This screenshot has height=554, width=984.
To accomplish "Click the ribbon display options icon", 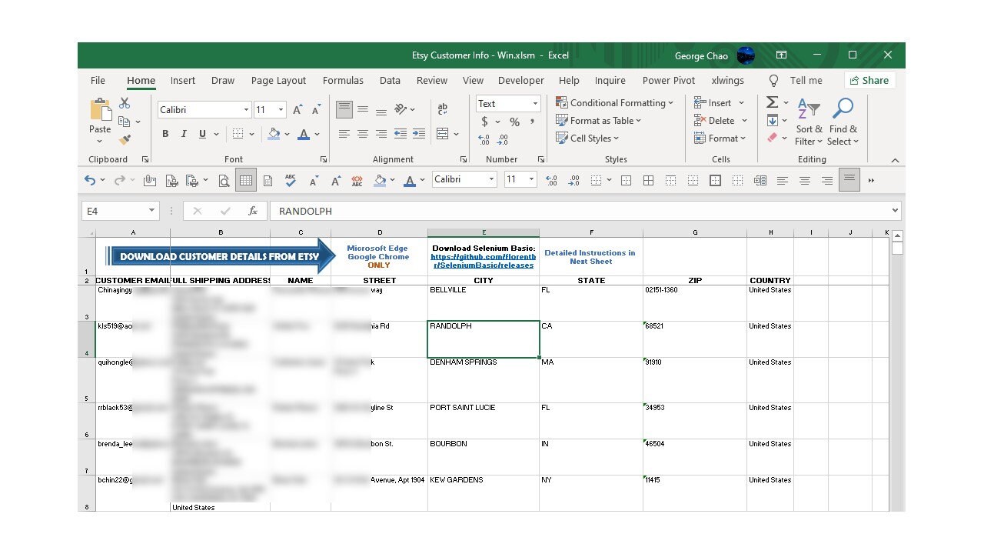I will click(x=781, y=55).
